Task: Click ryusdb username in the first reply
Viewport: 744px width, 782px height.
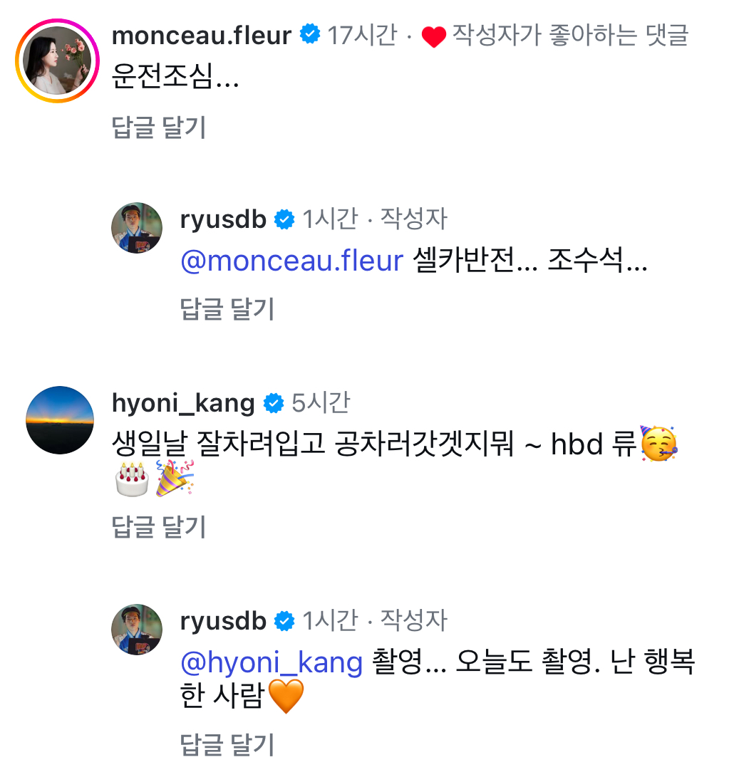Action: (x=223, y=219)
